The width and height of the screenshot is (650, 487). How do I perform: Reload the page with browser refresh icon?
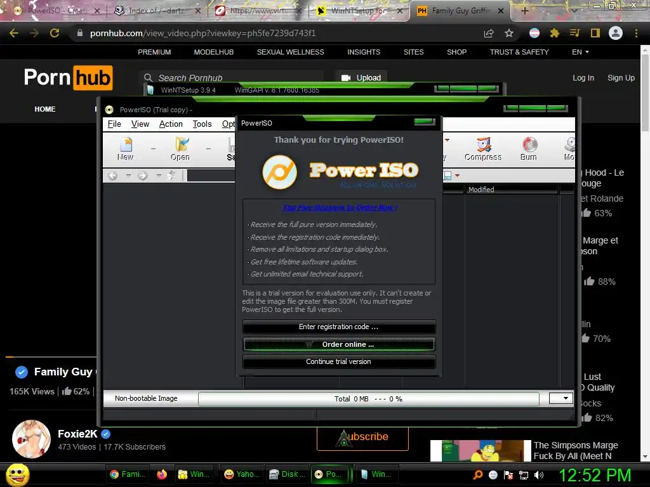[x=55, y=33]
